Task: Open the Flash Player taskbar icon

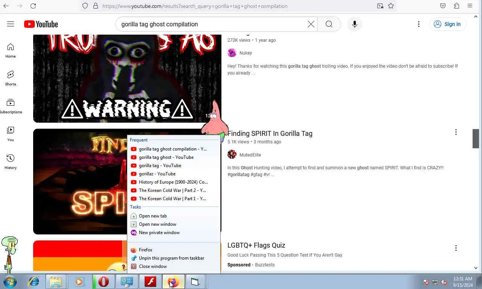Action: 150,281
